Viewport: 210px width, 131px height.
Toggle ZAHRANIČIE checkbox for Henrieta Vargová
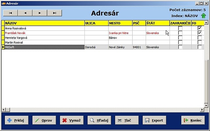coord(180,38)
